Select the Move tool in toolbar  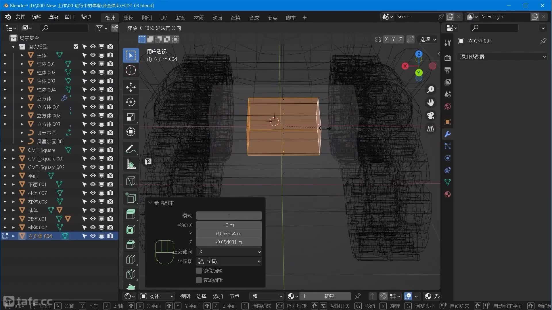tap(131, 87)
